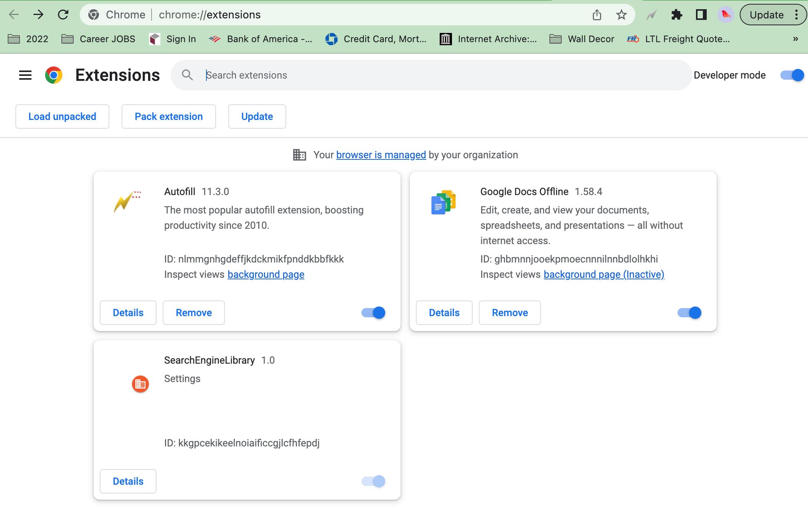Viewport: 808px width, 515px height.
Task: Open Details for Google Docs Offline
Action: 444,313
